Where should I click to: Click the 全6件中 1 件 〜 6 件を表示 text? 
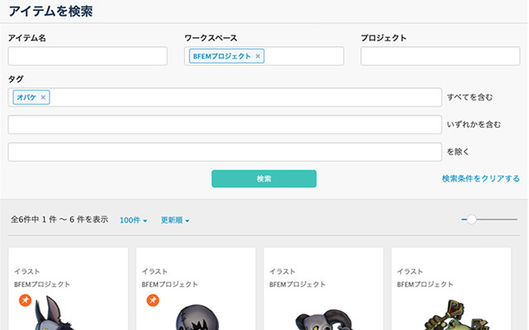pos(60,219)
